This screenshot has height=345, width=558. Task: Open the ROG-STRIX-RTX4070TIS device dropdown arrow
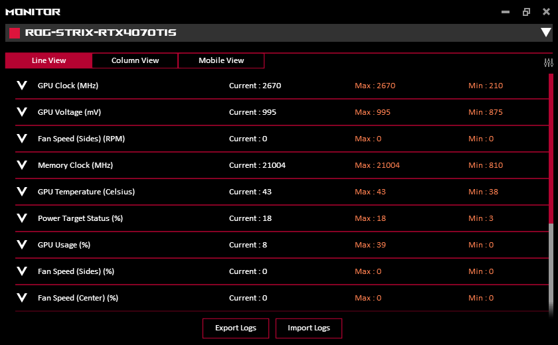[546, 33]
